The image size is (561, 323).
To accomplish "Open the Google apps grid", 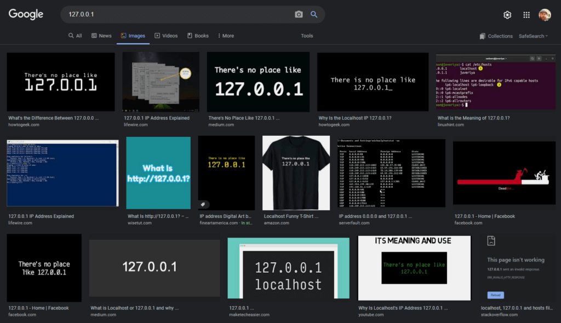I will coord(526,15).
